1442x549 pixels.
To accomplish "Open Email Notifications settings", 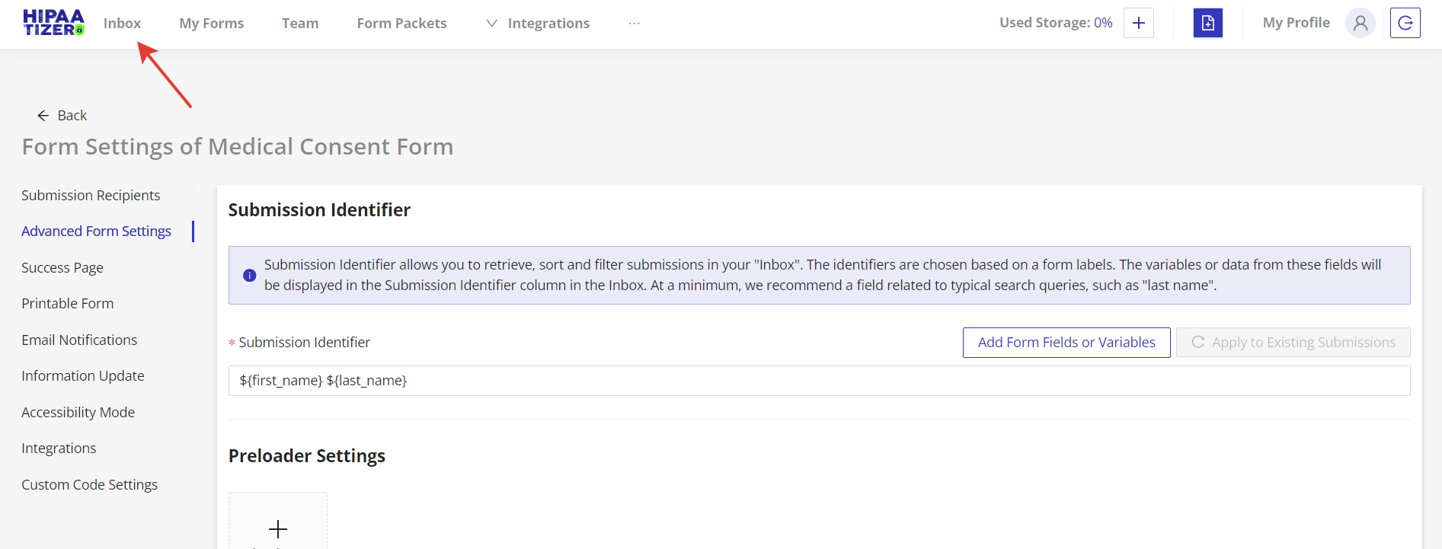I will [79, 340].
